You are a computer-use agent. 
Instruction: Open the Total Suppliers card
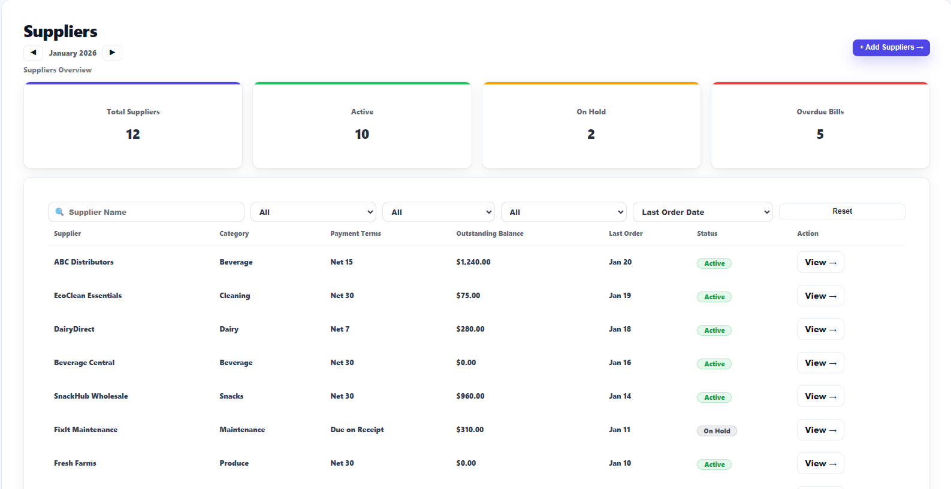pos(133,125)
